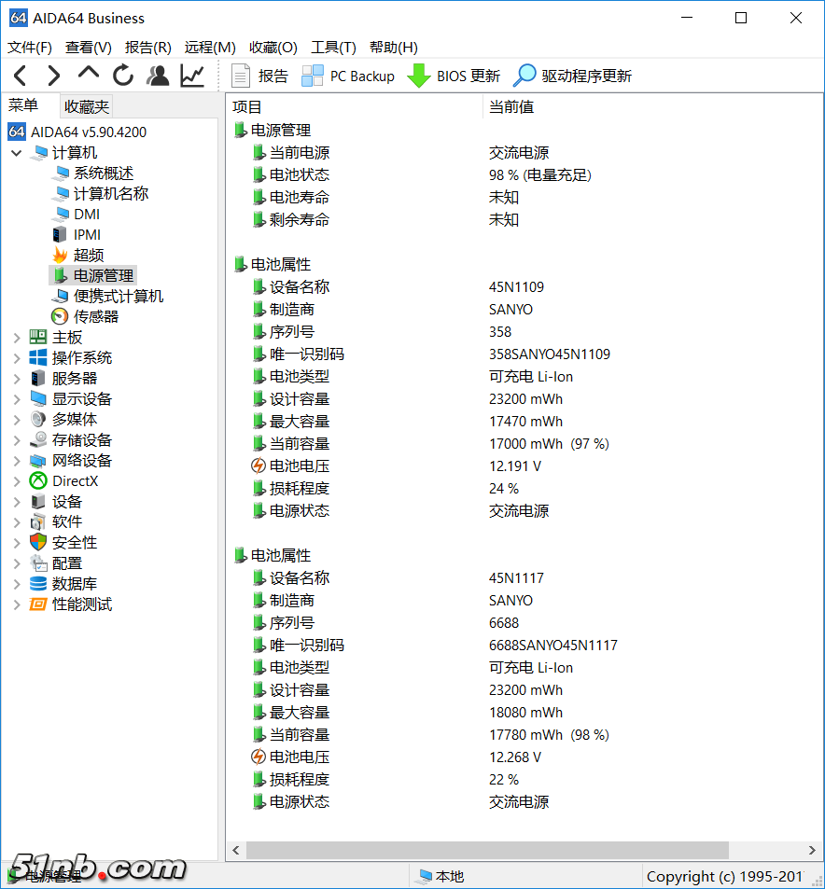825x889 pixels.
Task: Open the 工具(T) menu
Action: (x=333, y=47)
